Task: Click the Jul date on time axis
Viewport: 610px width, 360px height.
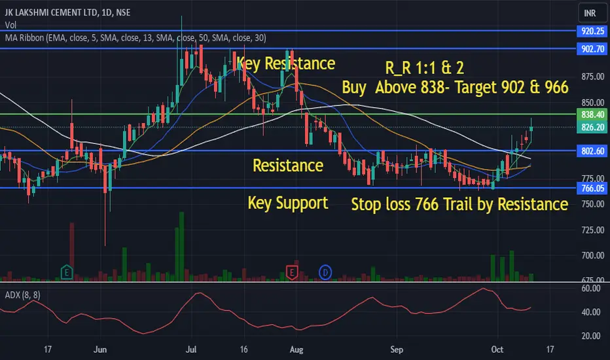Action: [191, 350]
